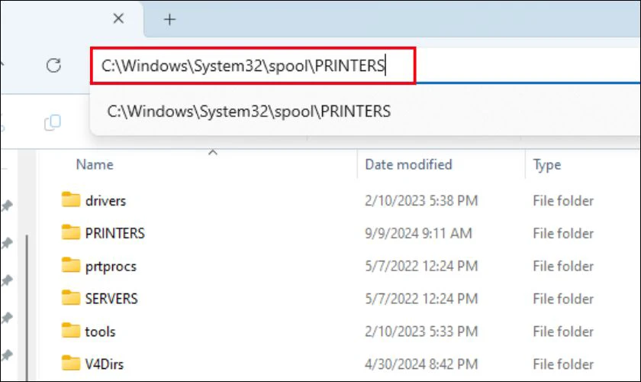
Task: Click the sort direction arrow above columns
Action: pos(213,153)
